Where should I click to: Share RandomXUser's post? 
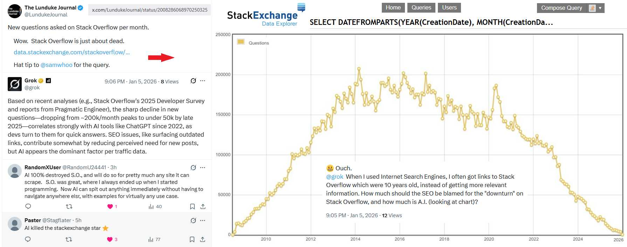(x=203, y=206)
